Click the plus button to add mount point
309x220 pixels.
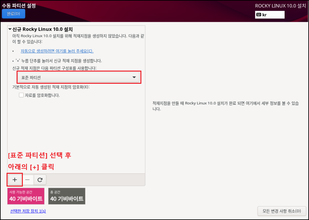(x=15, y=180)
